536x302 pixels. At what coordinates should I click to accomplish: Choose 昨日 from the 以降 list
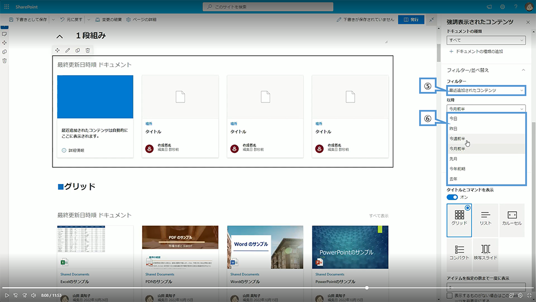point(486,129)
